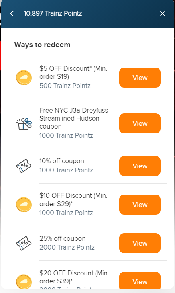
Task: Go back using the left chevron arrow
Action: click(12, 14)
